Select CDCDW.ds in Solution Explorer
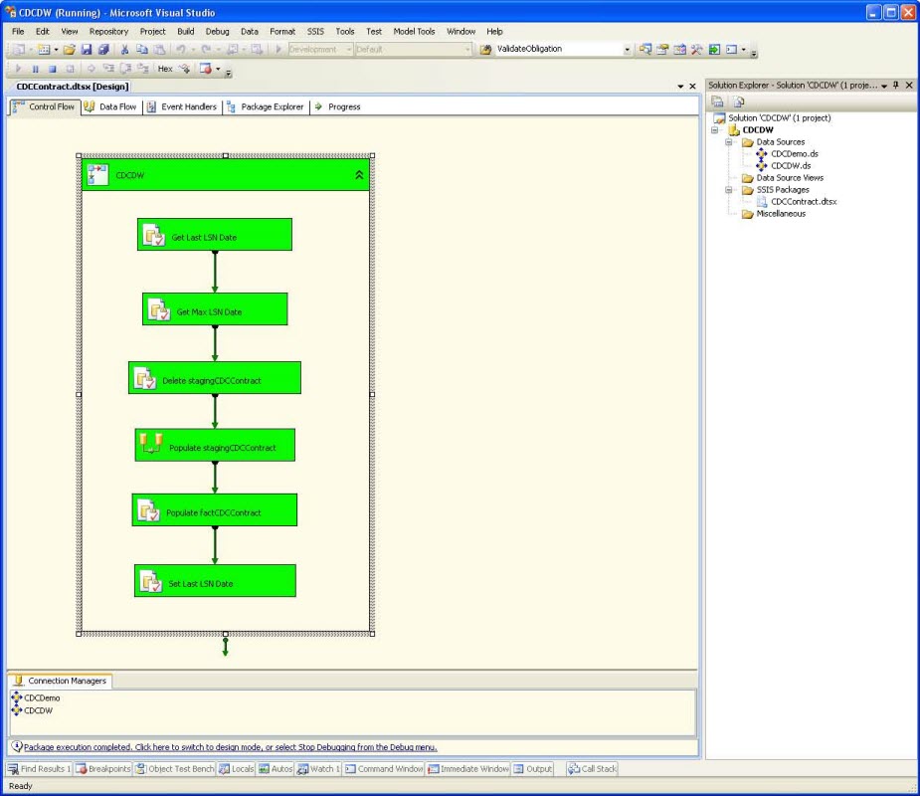920x796 pixels. [784, 166]
